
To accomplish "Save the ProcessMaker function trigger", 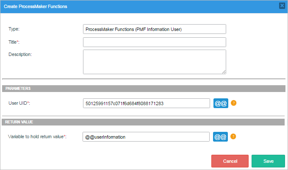I will pos(268,161).
